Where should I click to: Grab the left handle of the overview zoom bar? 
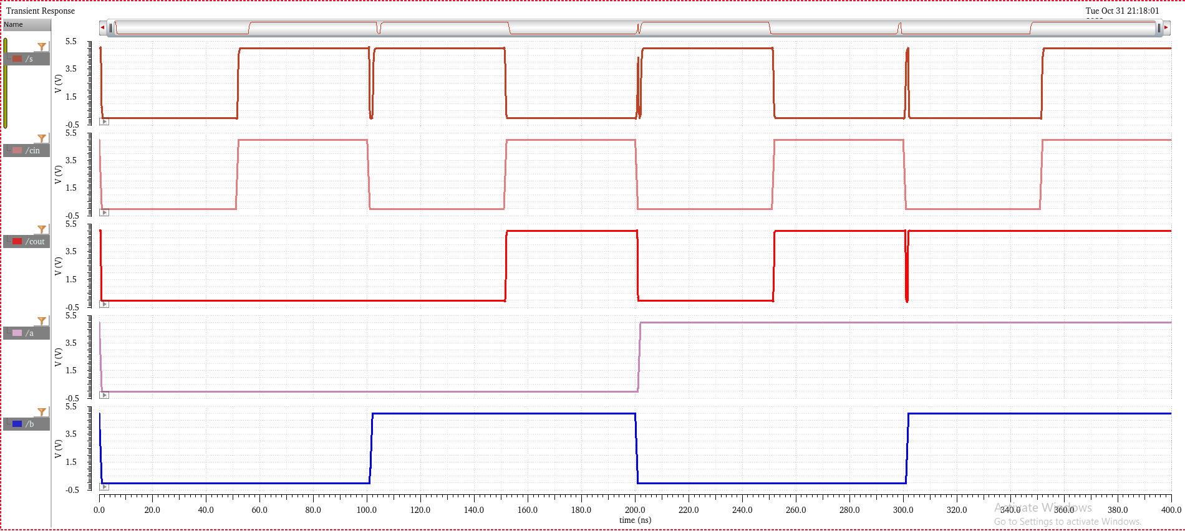pyautogui.click(x=111, y=28)
